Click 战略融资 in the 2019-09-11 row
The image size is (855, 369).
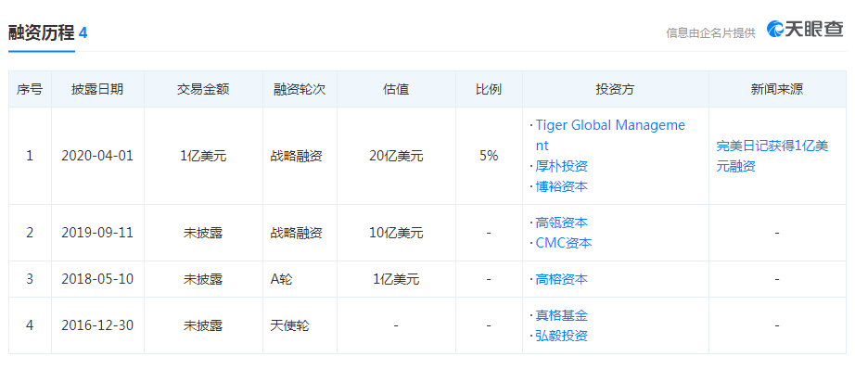pyautogui.click(x=296, y=233)
